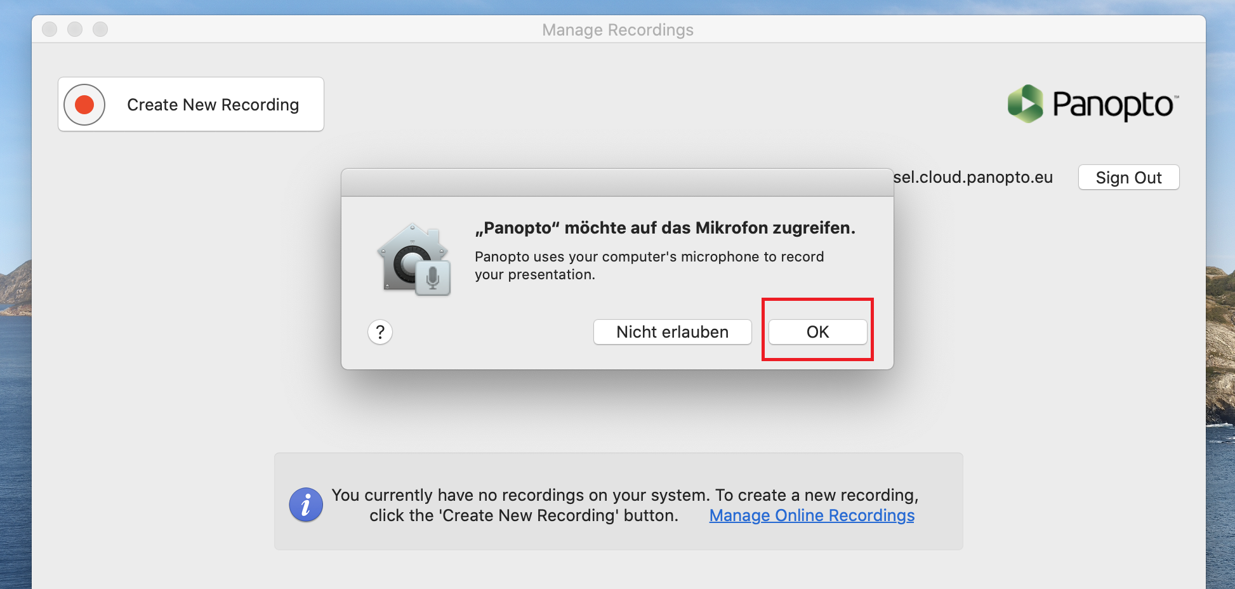Click the blue info icon
This screenshot has height=589, width=1235.
306,505
